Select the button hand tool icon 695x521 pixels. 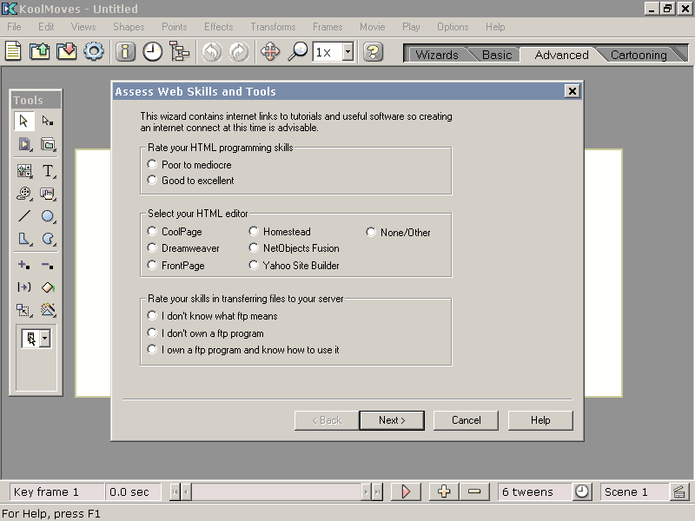(48, 194)
